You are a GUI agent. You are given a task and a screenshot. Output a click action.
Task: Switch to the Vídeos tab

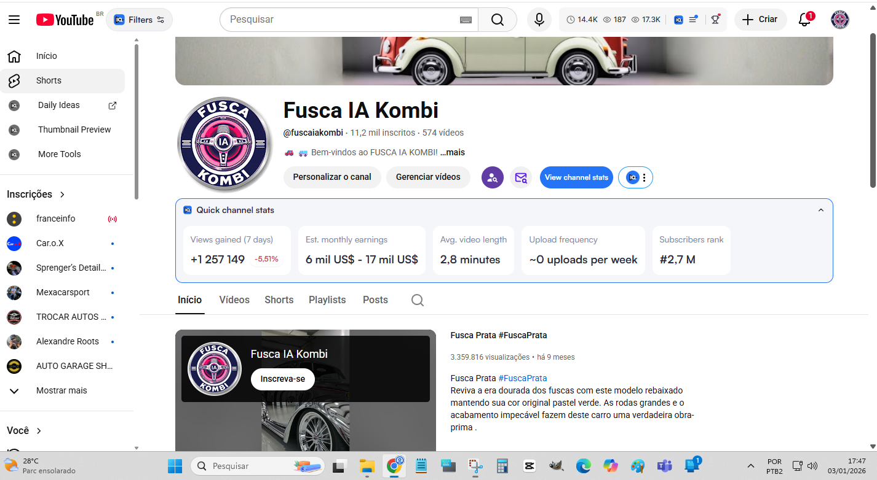point(234,300)
